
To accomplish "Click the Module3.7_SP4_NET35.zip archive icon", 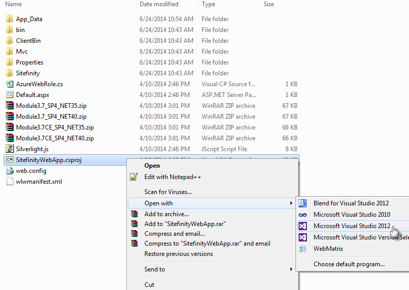I will [x=10, y=106].
